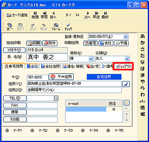
Task: Toggle マーク4 indicator
Action: point(83,130)
